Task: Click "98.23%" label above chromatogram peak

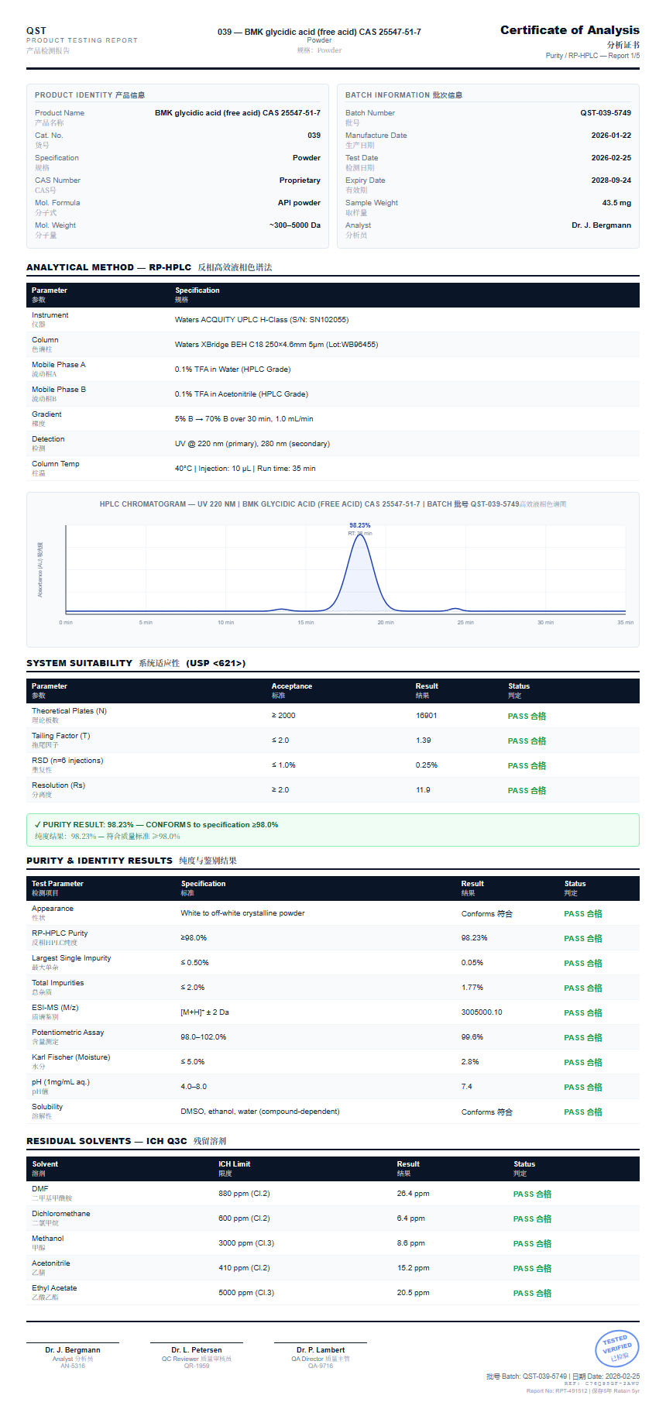Action: click(360, 525)
